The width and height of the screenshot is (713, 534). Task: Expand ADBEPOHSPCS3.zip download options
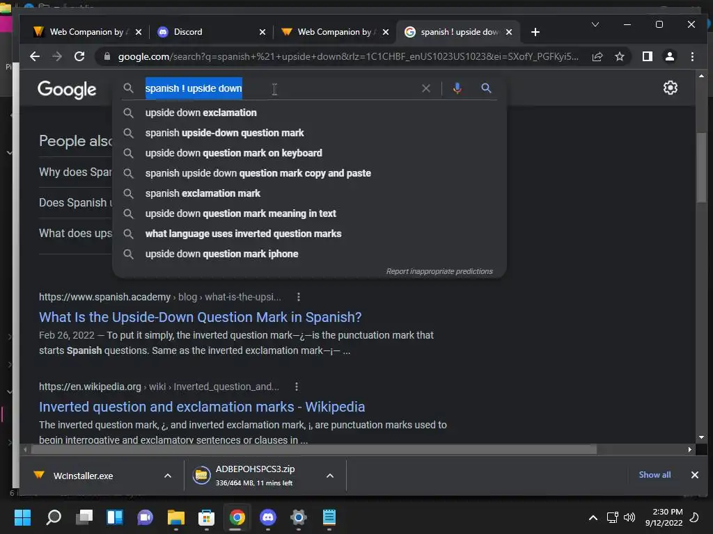coord(330,476)
